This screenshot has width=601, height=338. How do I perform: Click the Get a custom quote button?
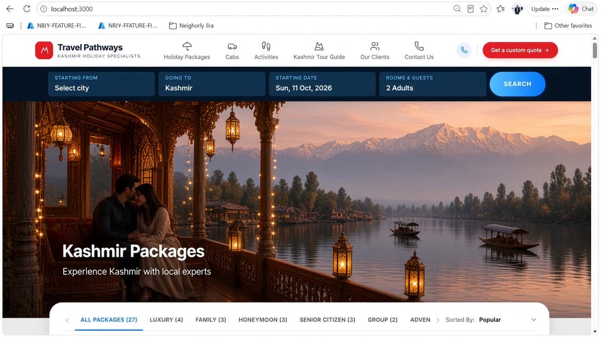pyautogui.click(x=520, y=50)
